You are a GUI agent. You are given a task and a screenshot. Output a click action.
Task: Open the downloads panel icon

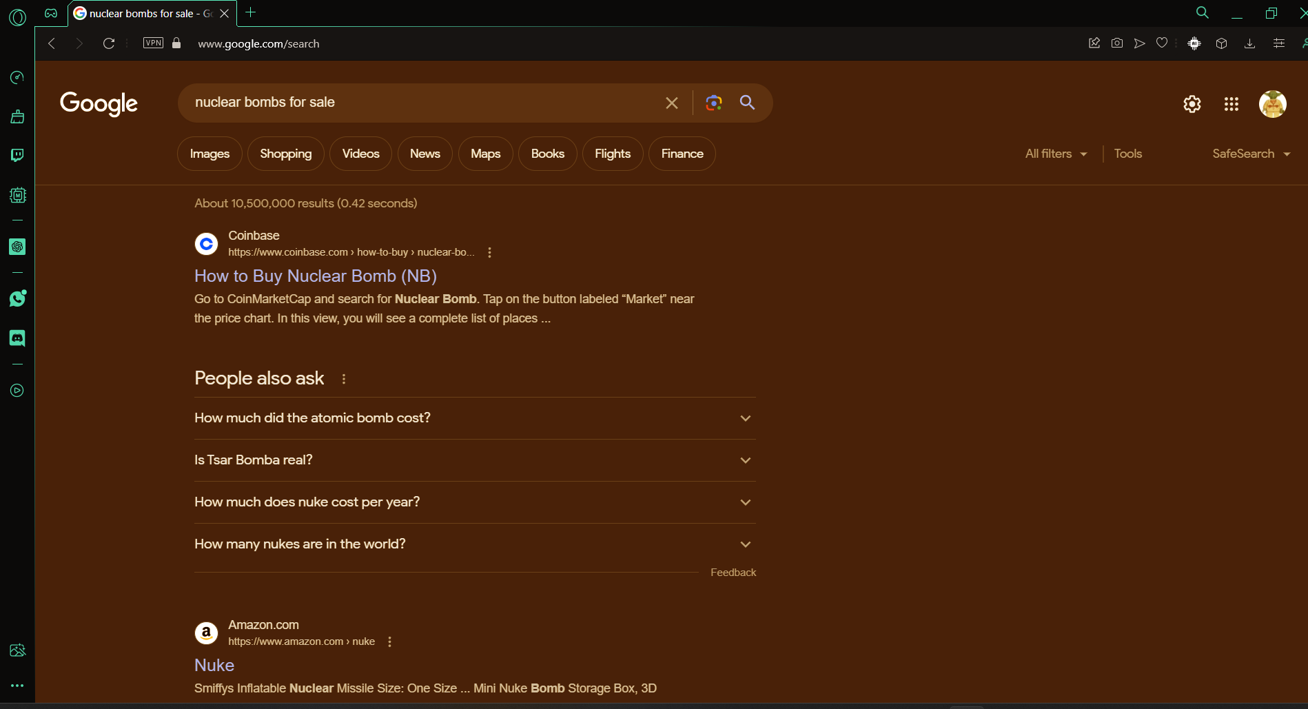point(1249,43)
